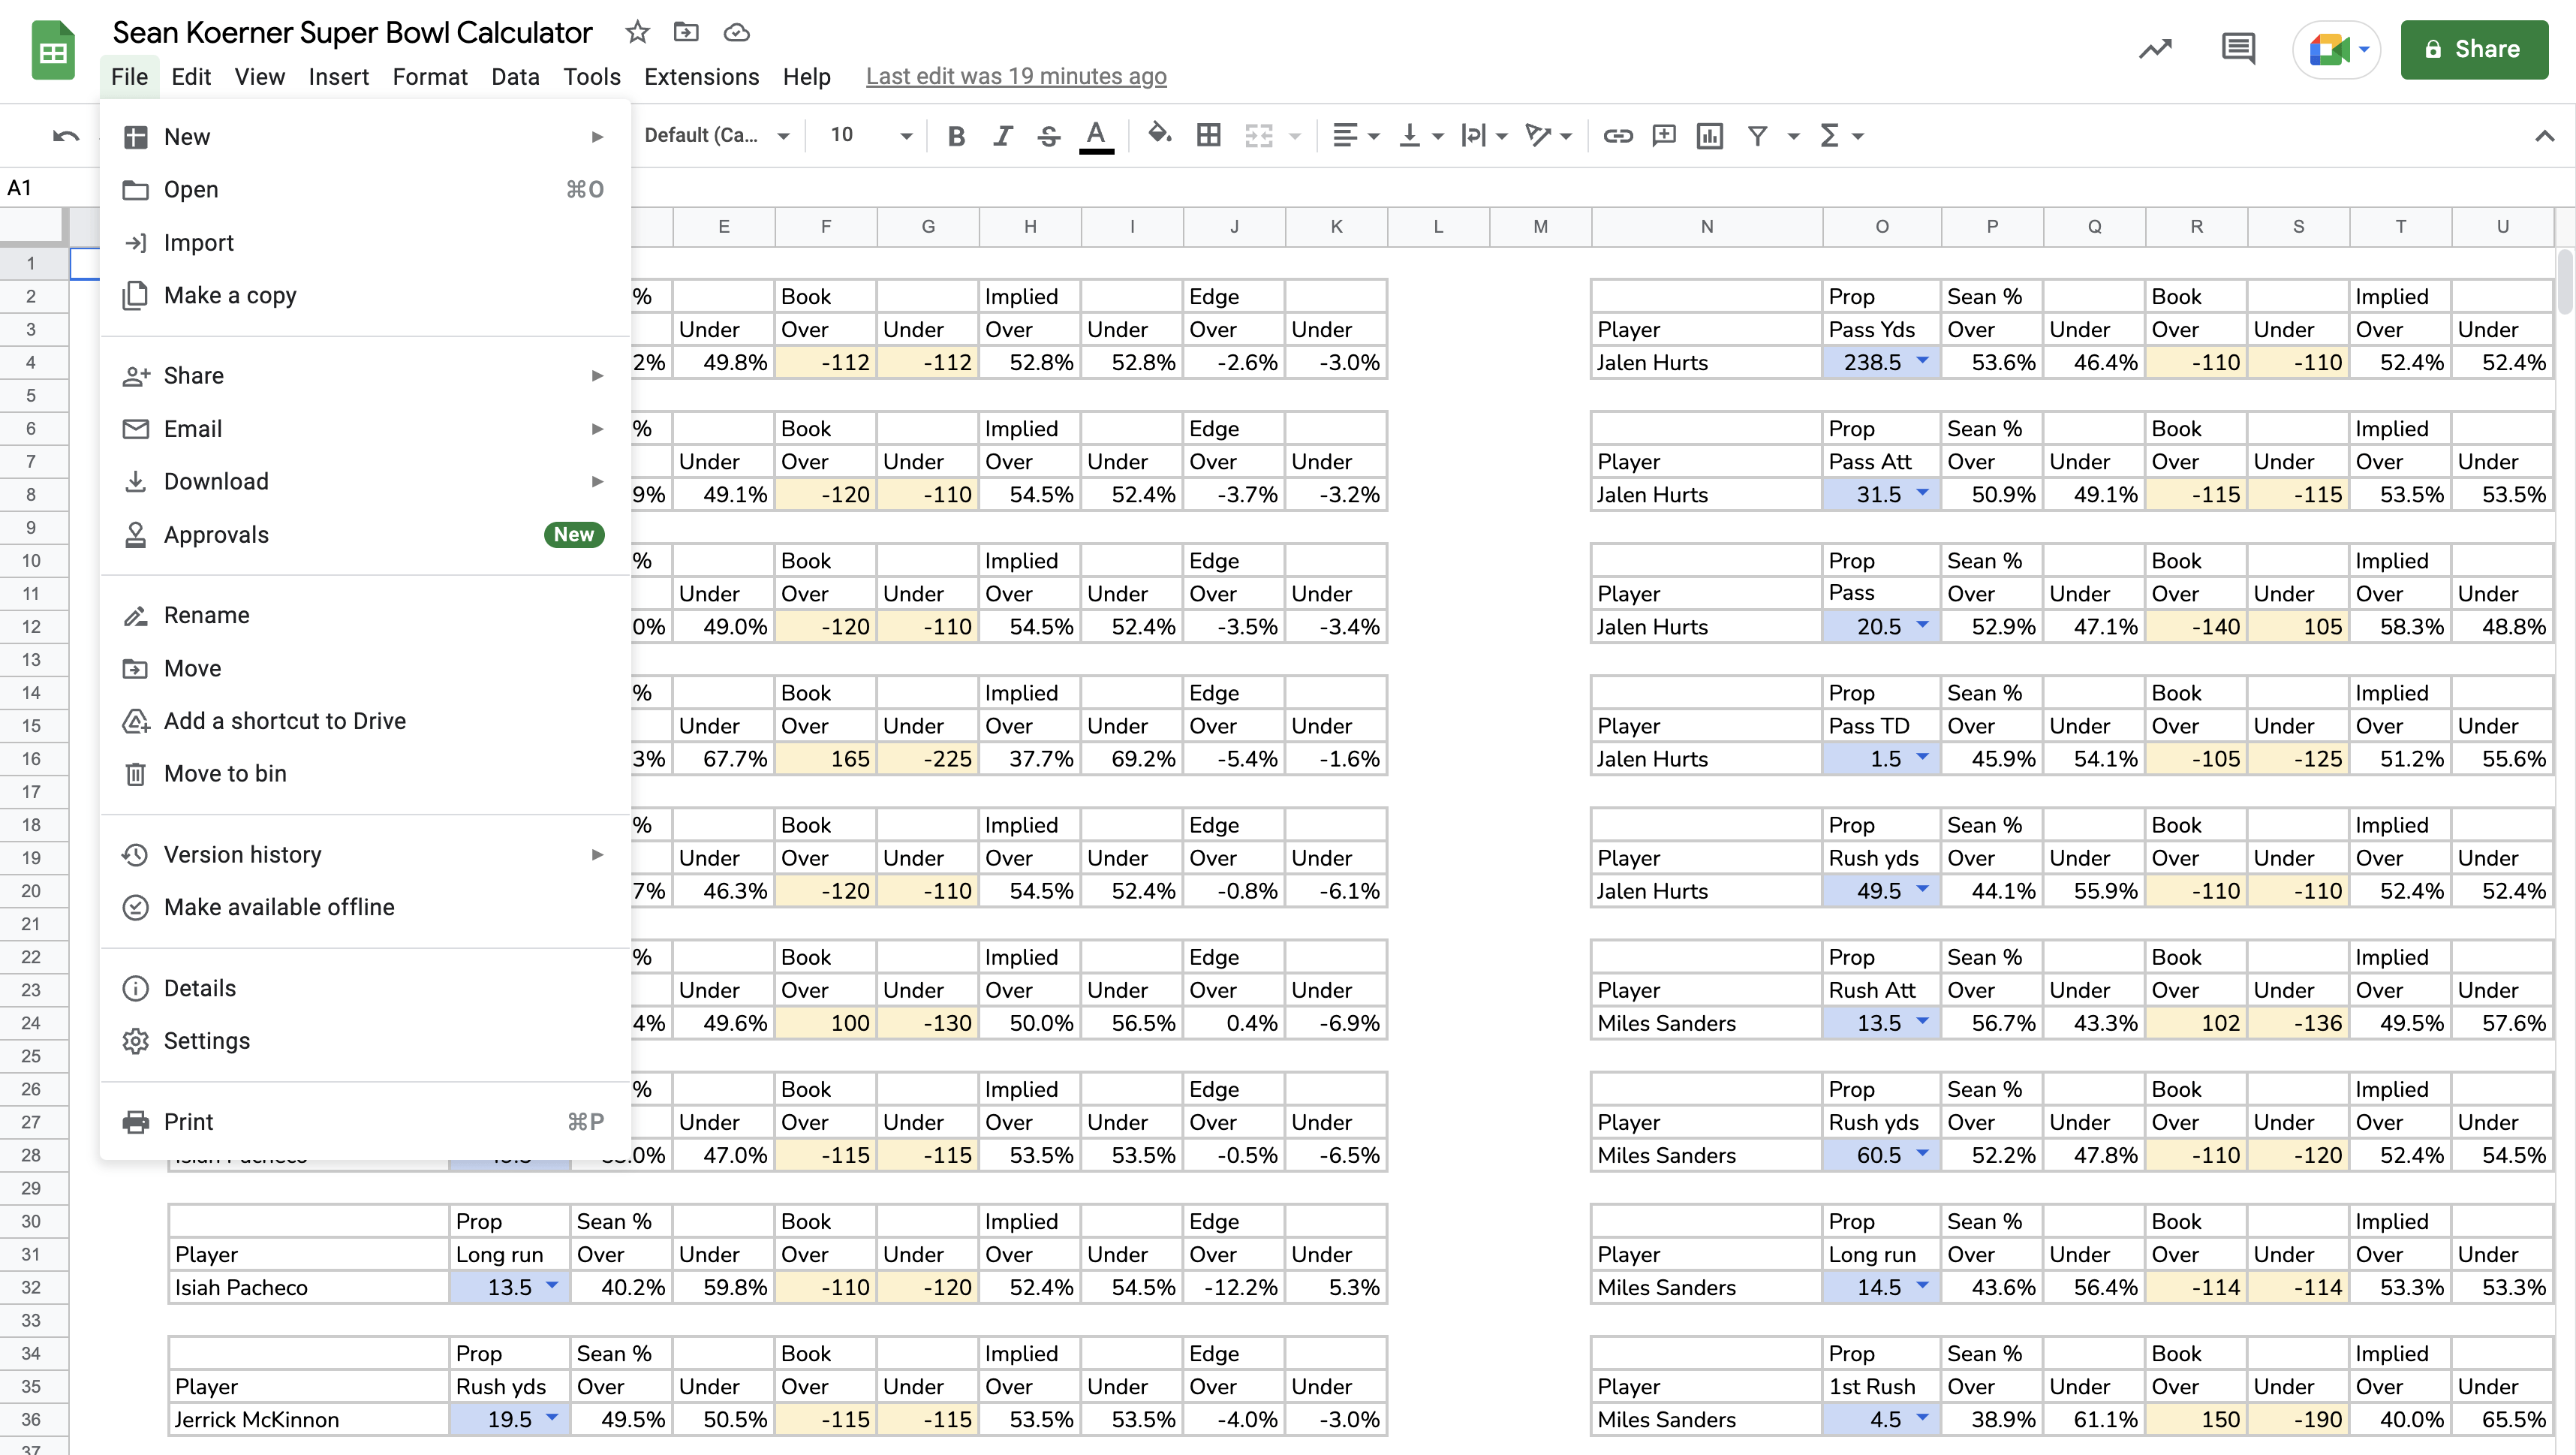Viewport: 2576px width, 1455px height.
Task: Expand the Download submenu
Action: pos(365,481)
